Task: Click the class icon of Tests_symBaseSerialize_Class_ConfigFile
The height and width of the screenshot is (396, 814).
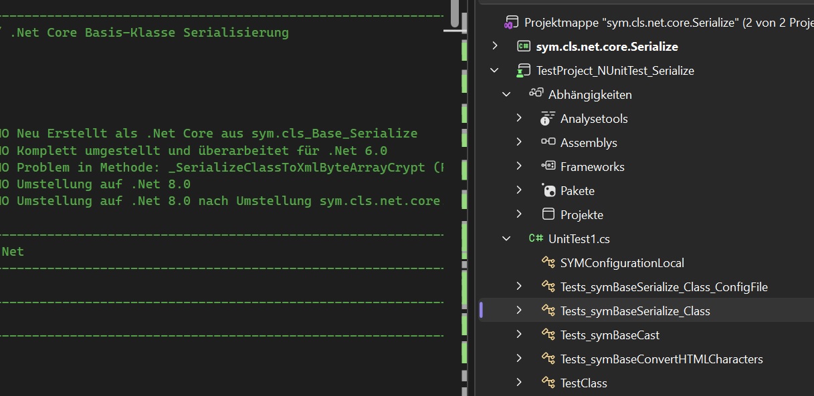Action: [x=548, y=287]
